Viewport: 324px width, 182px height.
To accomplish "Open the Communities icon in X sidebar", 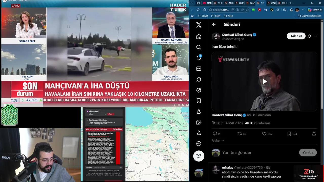I will tap(199, 111).
